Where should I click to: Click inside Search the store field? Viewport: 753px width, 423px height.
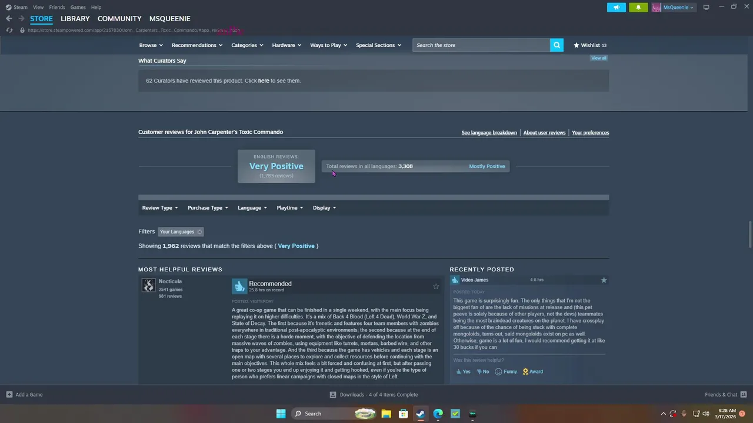[x=481, y=45]
